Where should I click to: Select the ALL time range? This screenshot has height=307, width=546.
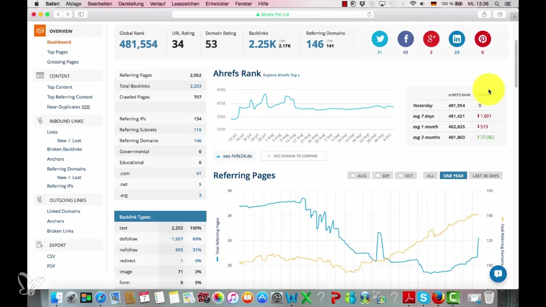430,176
